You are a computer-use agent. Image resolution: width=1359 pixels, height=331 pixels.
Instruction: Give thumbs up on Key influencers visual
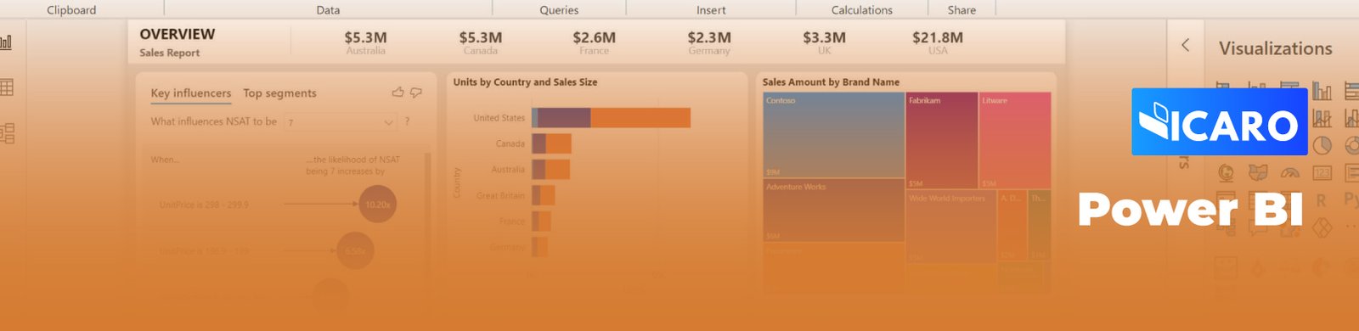point(398,93)
